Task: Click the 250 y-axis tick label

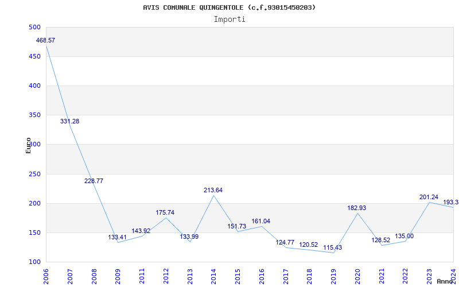Action: click(34, 174)
